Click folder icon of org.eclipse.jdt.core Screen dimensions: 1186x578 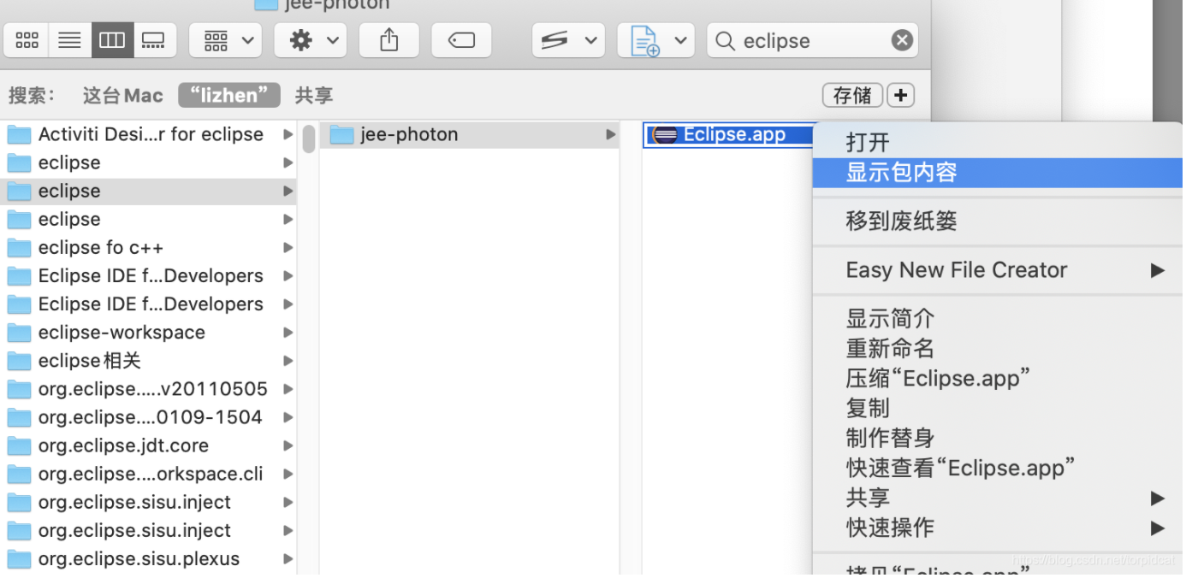pos(19,445)
